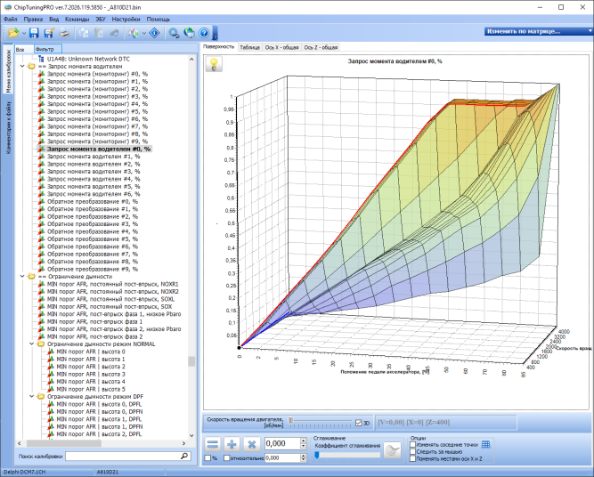
Task: Open the dropdown arrow beside open-file icon
Action: 24,33
